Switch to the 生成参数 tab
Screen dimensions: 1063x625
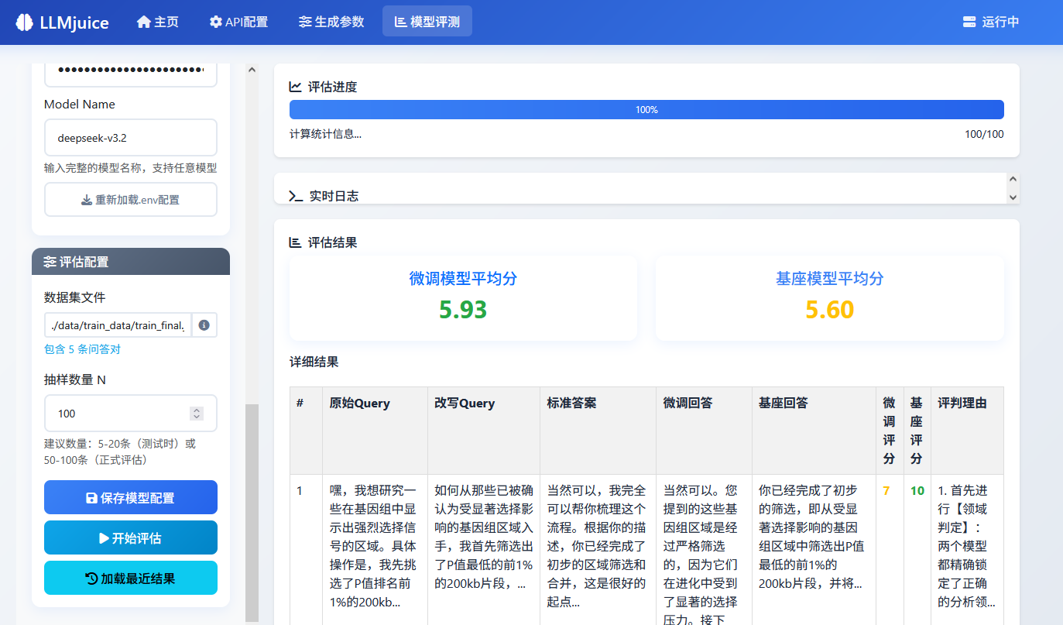click(331, 22)
